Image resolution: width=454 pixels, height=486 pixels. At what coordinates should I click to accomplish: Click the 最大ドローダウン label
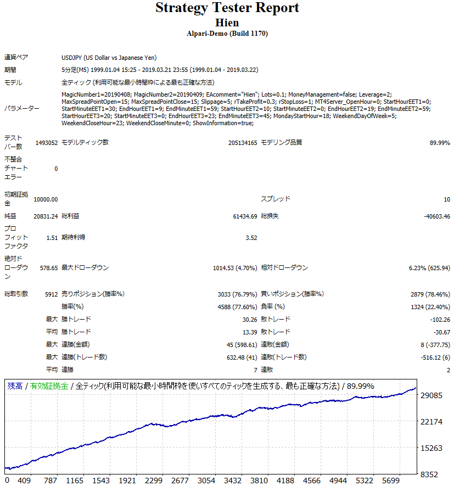(85, 267)
